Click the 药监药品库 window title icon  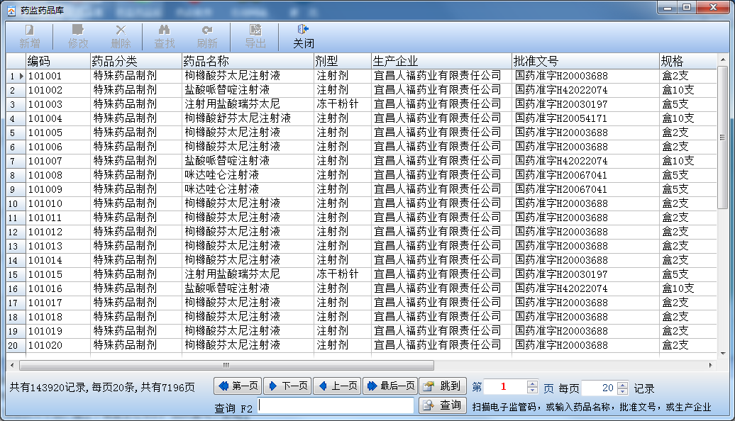(x=11, y=11)
